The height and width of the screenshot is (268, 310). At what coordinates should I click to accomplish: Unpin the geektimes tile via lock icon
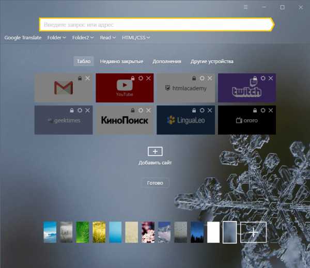click(72, 111)
